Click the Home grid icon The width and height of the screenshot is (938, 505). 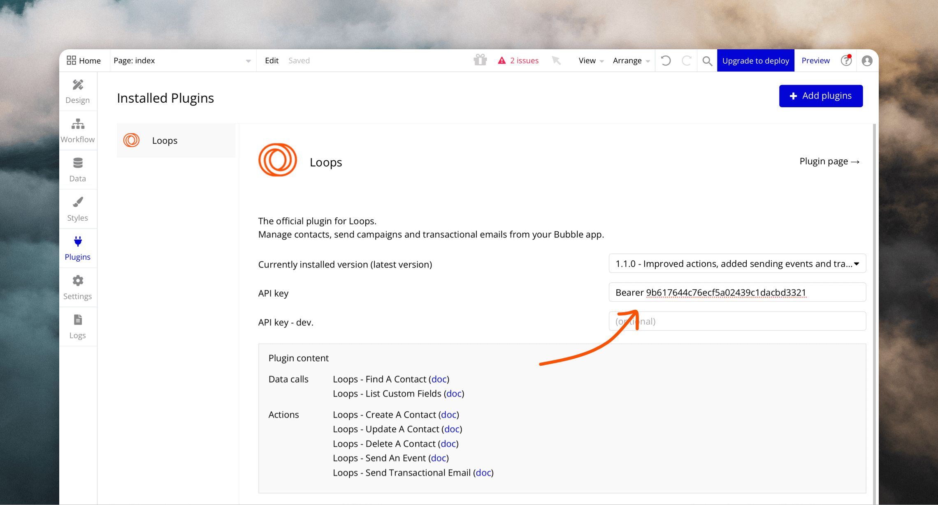point(71,60)
